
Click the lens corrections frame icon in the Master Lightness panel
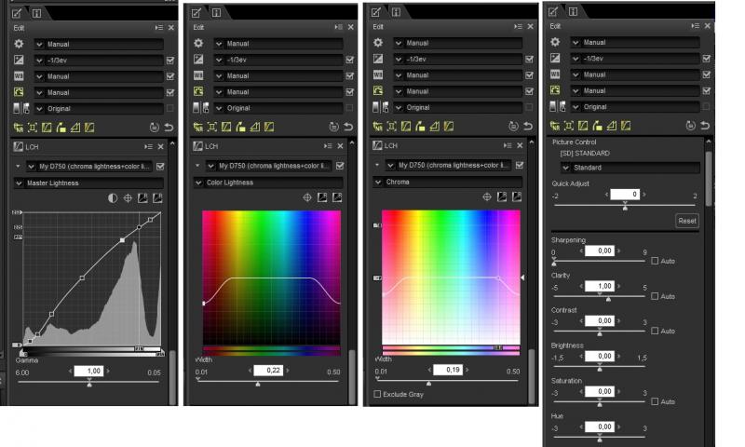tap(33, 128)
